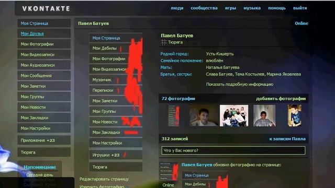Open Мои Настройки in left sidebar
The height and width of the screenshot is (188, 335).
point(44,128)
